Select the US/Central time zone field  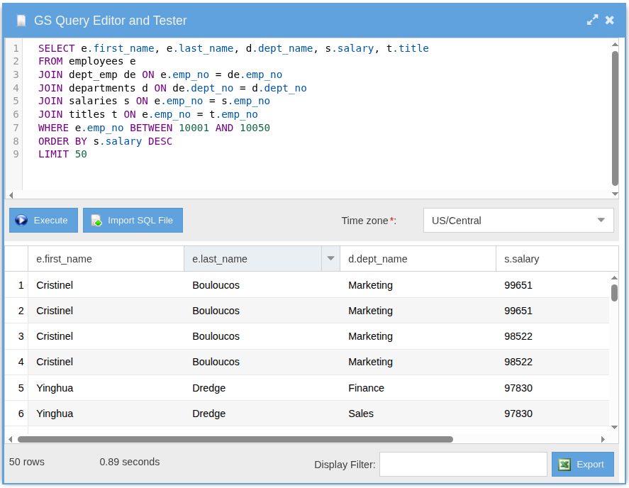[x=518, y=221]
